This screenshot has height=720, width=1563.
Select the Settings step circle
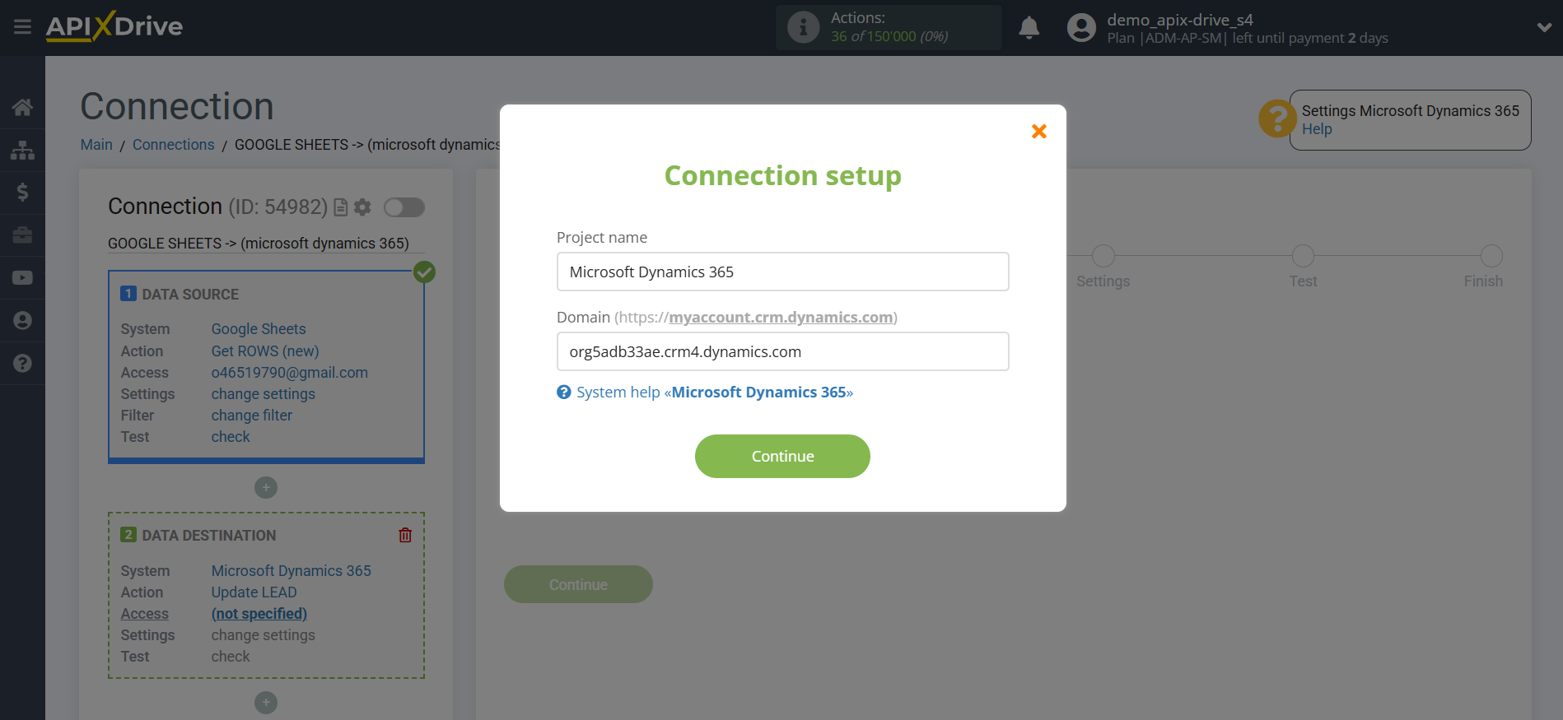1103,256
